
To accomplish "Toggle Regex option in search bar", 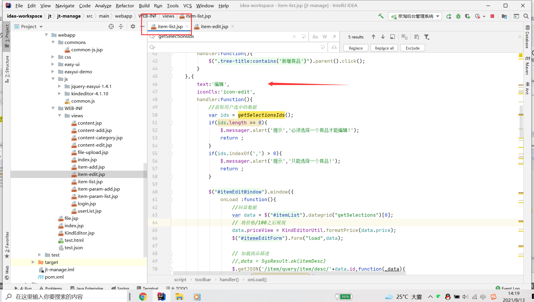I will point(334,37).
